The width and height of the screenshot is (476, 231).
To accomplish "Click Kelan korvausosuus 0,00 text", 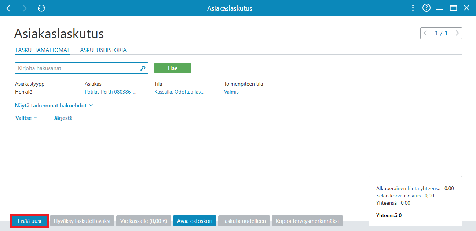I will coord(405,196).
